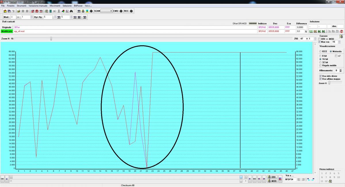Screen dimensions: 345x187
Task: Open the Finestre menu
Action: 11,6
